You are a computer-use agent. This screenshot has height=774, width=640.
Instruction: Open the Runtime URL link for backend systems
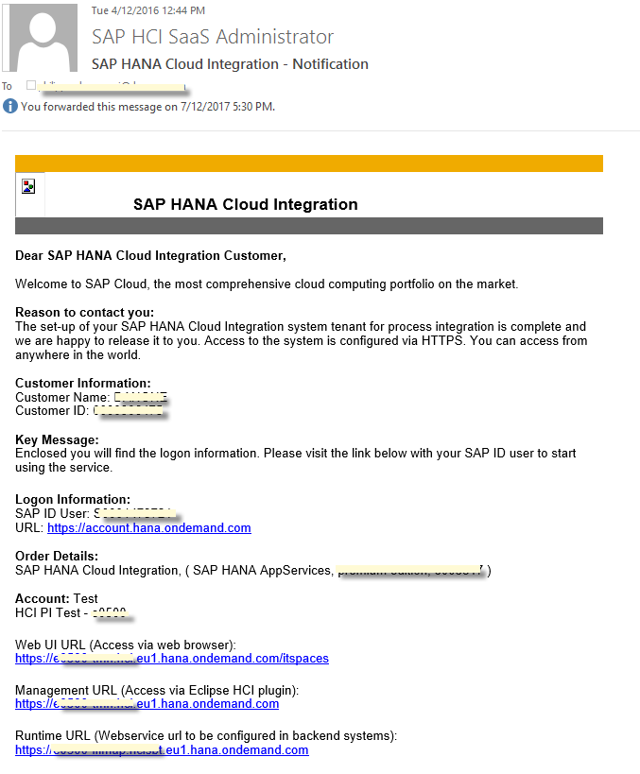[x=162, y=749]
